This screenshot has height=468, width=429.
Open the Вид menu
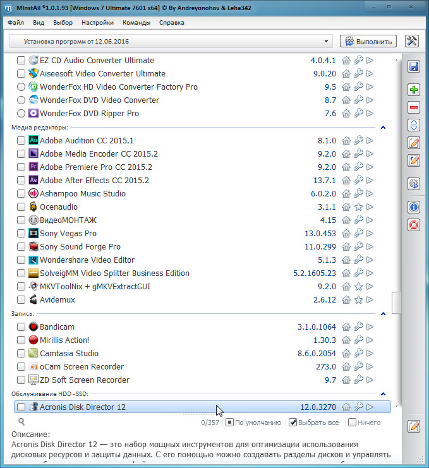(39, 22)
